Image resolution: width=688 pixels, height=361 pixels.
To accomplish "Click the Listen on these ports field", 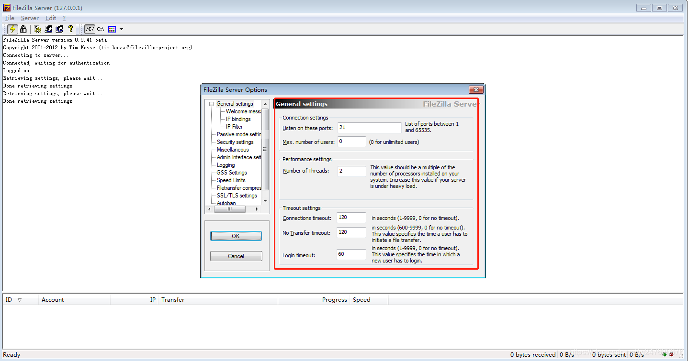I will [x=369, y=128].
